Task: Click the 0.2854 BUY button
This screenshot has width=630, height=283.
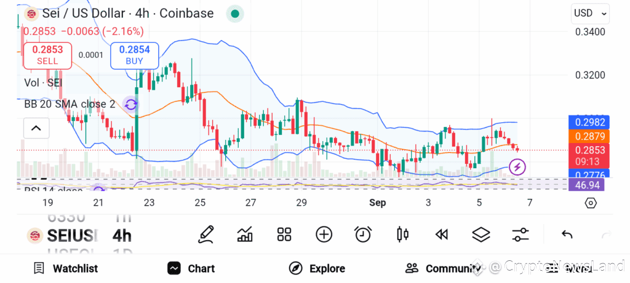Action: point(135,55)
